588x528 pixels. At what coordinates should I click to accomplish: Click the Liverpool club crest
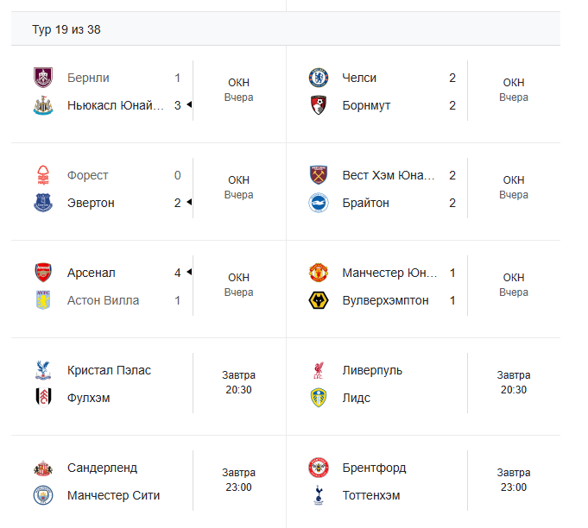pyautogui.click(x=319, y=370)
